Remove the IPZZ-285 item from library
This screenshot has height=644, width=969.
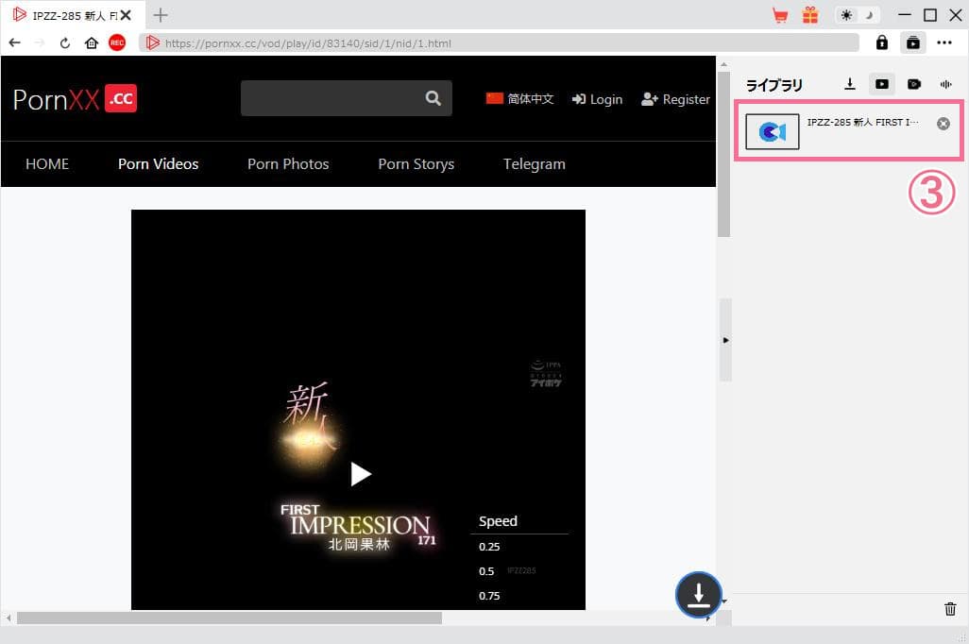click(x=943, y=124)
